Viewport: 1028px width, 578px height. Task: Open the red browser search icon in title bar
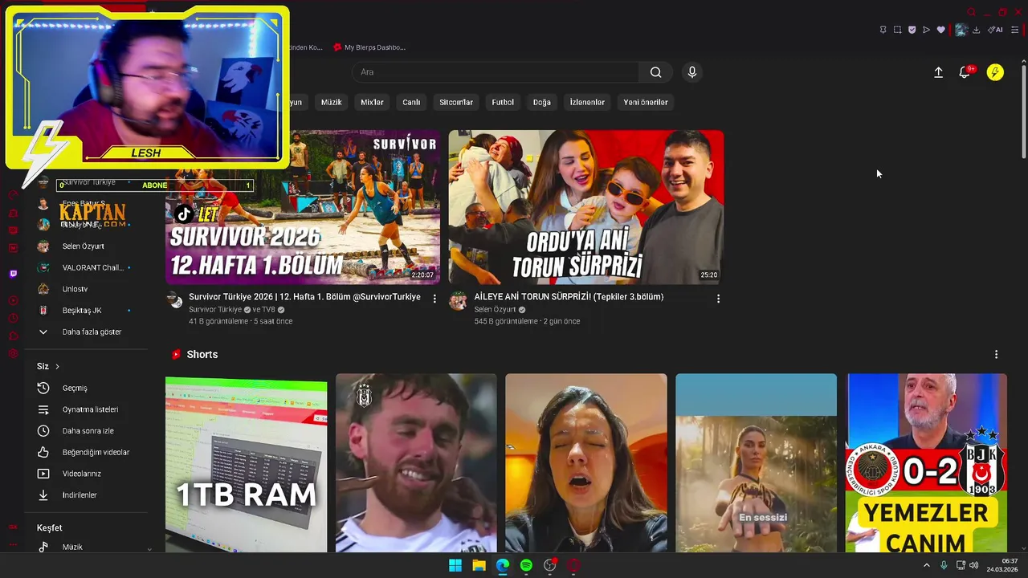[x=971, y=12]
